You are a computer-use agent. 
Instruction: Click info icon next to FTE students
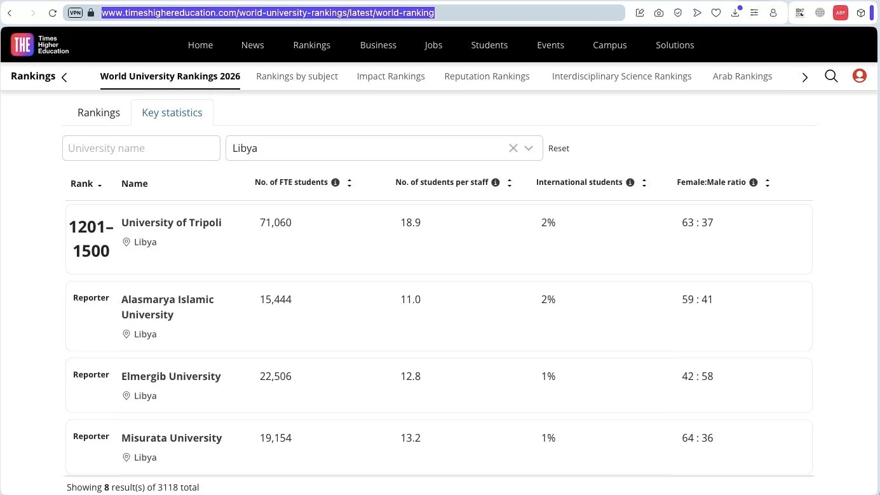335,182
